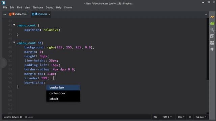Open the Navigate menu
This screenshot has width=216, height=121.
(38, 7)
